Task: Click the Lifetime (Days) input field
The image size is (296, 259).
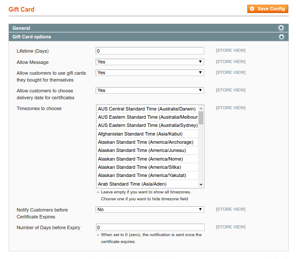Action: [150, 51]
